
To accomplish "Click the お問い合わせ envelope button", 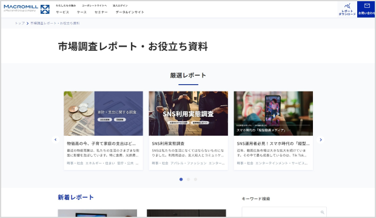I will click(366, 9).
